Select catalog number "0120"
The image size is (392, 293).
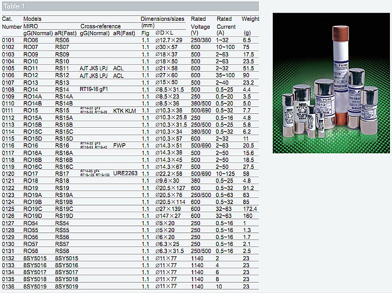point(8,174)
